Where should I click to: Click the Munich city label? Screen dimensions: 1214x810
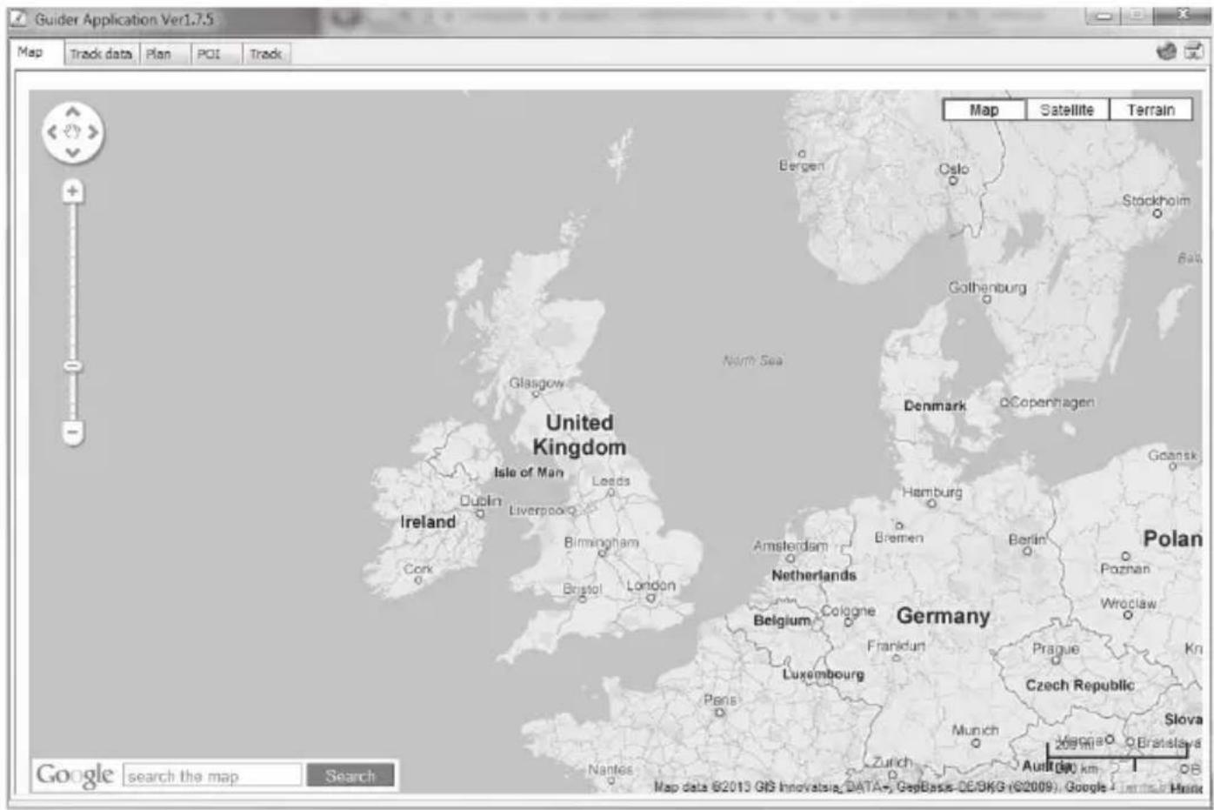point(975,730)
